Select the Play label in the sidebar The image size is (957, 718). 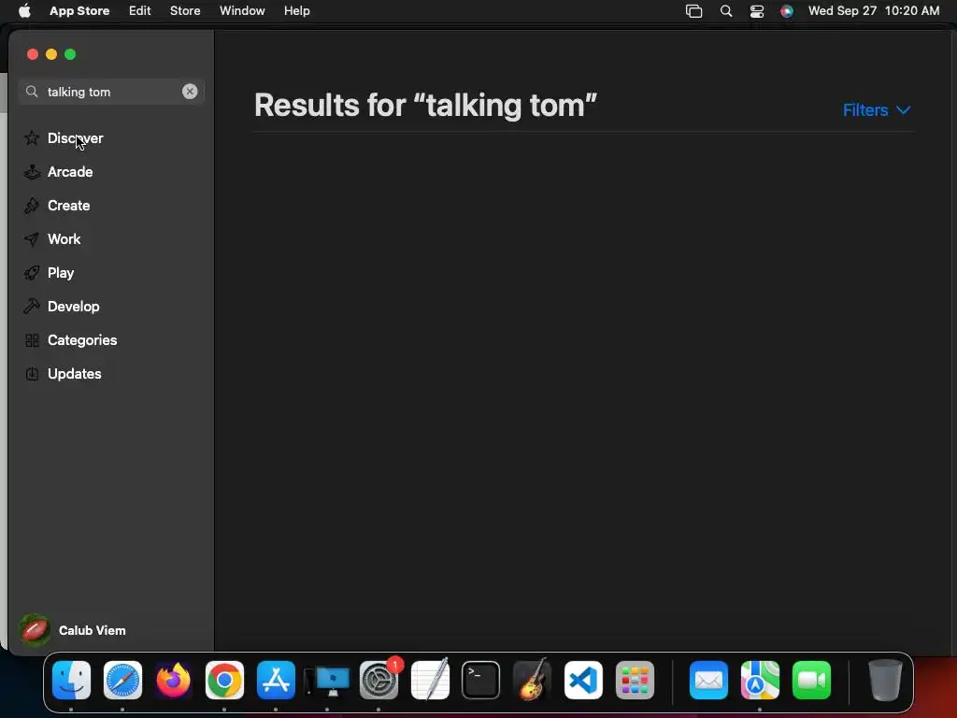61,273
